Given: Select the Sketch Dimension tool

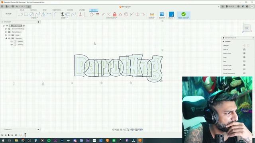Looking at the screenshot, I should (49, 14).
